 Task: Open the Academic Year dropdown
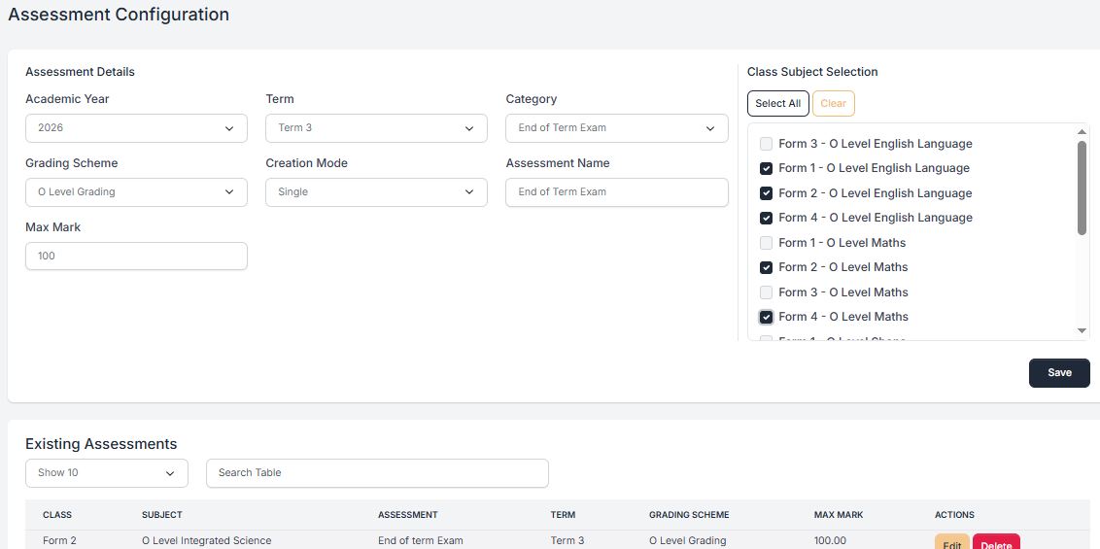pyautogui.click(x=136, y=128)
